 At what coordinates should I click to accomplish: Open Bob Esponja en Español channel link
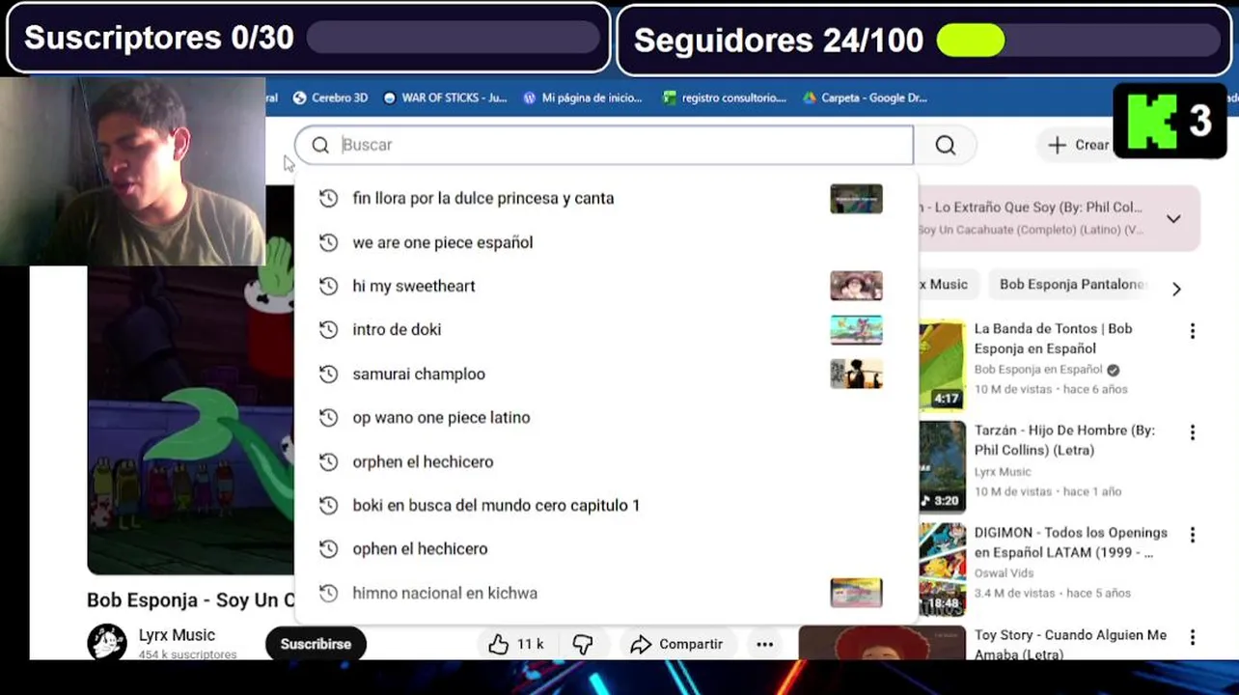click(x=1038, y=370)
